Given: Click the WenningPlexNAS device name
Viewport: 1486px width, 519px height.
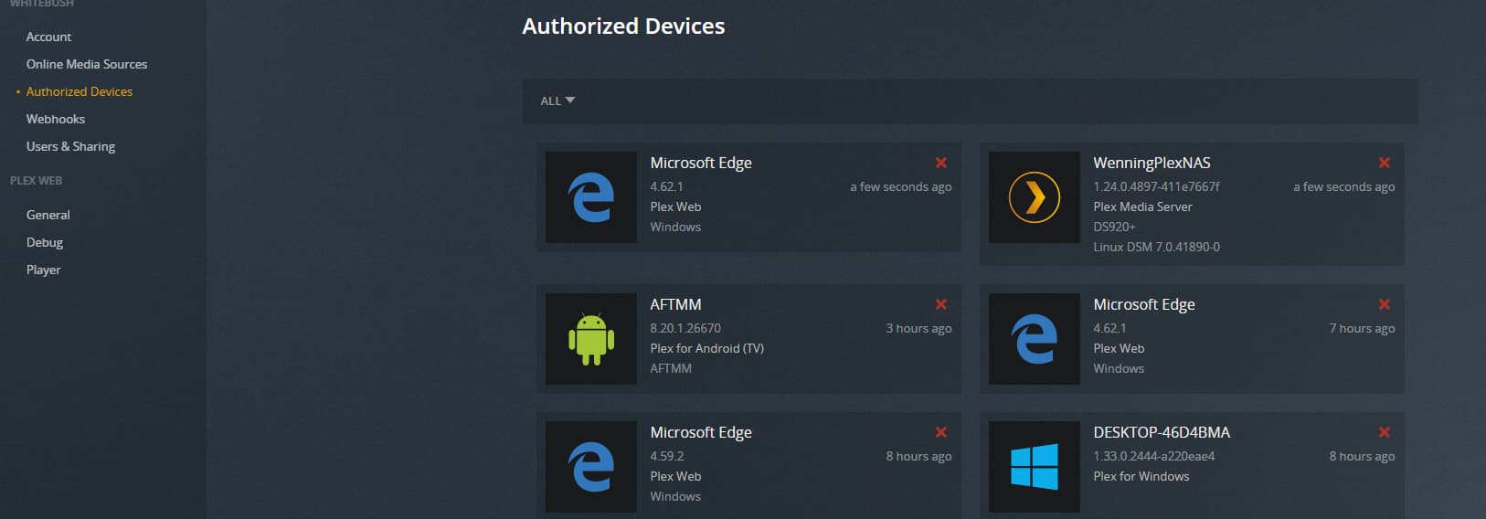Looking at the screenshot, I should click(x=1151, y=163).
